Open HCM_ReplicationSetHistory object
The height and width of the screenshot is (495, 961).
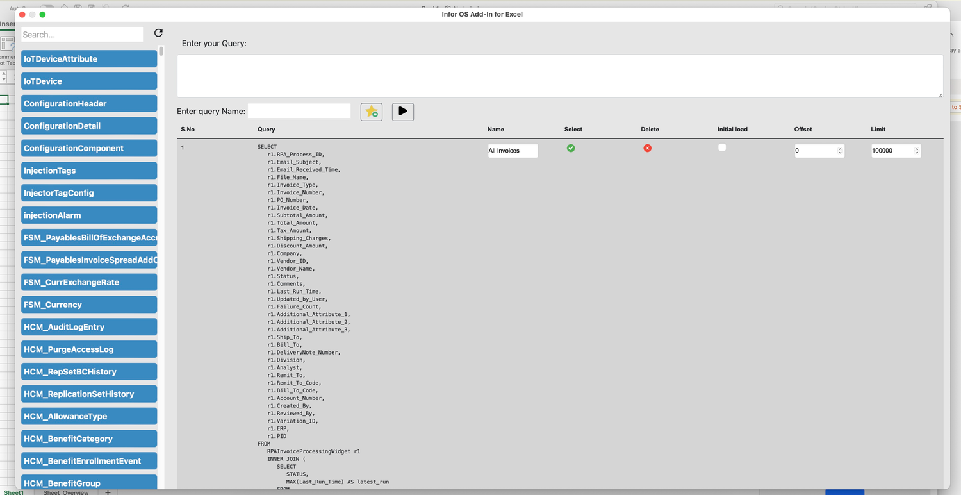point(89,394)
